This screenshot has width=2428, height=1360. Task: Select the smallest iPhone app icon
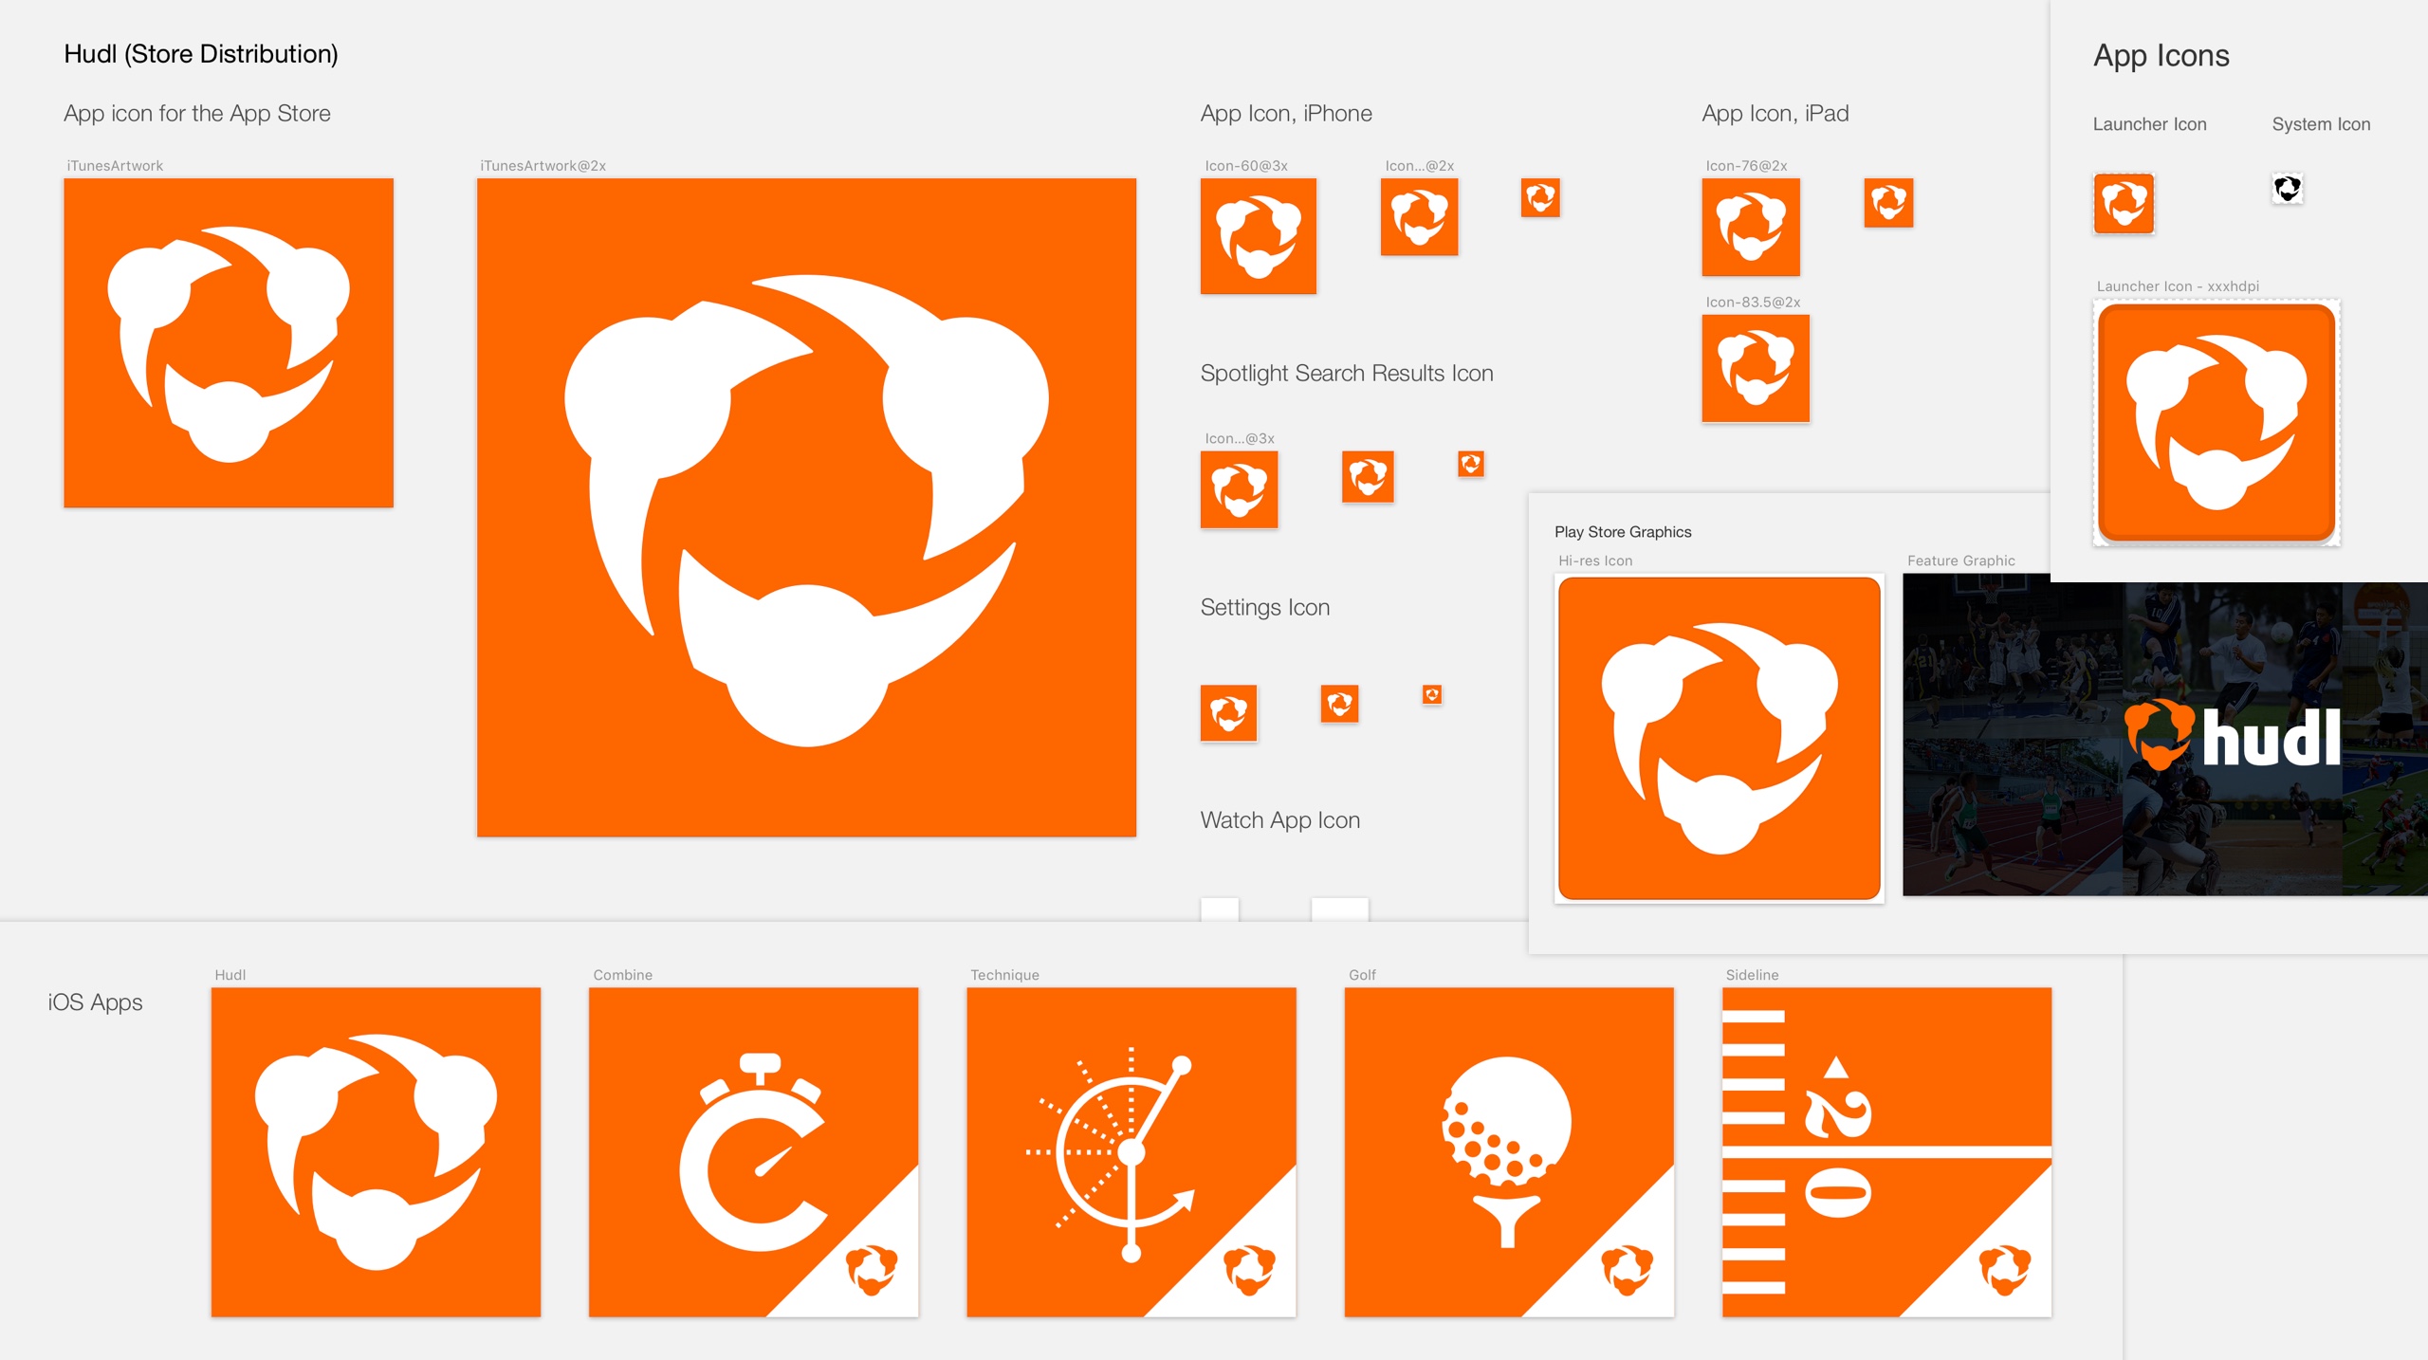(1540, 197)
